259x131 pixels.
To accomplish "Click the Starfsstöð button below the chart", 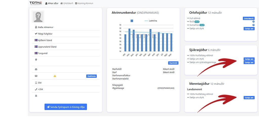I will coord(173,63).
